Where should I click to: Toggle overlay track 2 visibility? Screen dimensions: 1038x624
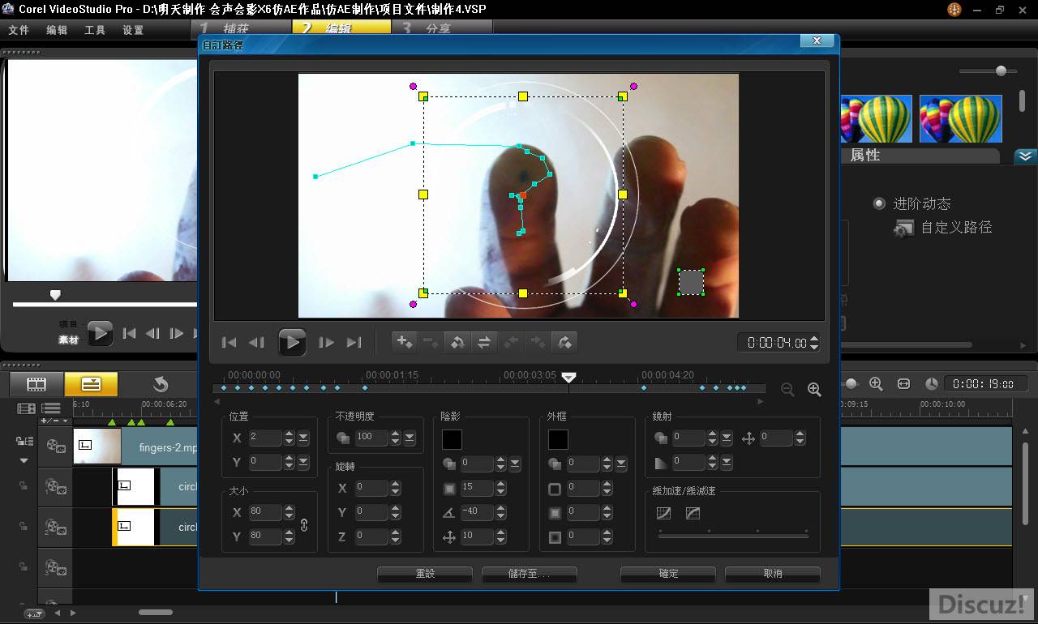(x=55, y=528)
